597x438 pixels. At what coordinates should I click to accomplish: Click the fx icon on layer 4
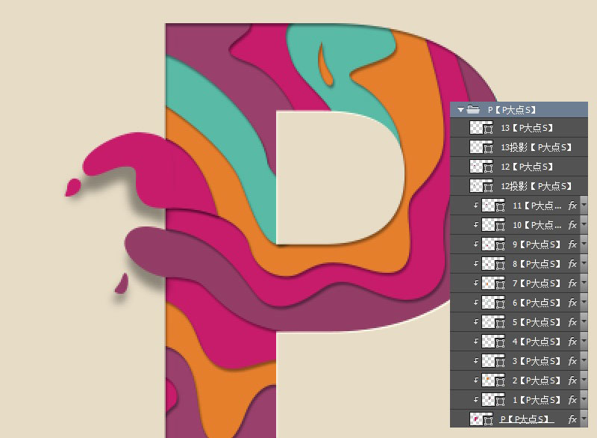(x=573, y=342)
